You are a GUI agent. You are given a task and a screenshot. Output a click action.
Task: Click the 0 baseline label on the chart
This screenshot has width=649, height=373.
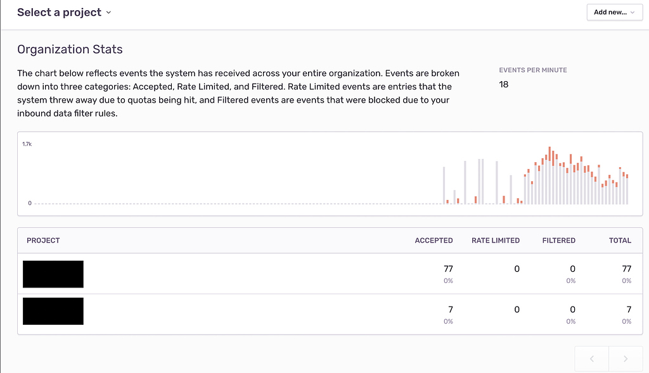coord(29,203)
